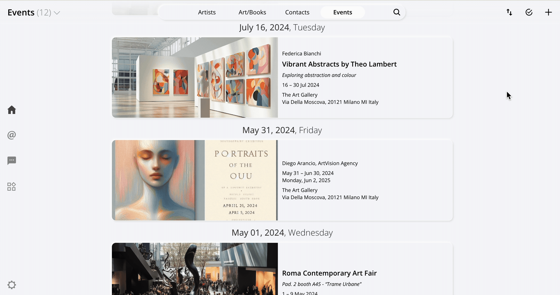
Task: Switch to the Artists tab
Action: point(207,12)
